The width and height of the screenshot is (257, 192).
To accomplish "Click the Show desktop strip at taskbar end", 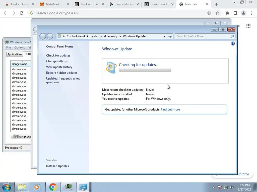I will [255, 187].
